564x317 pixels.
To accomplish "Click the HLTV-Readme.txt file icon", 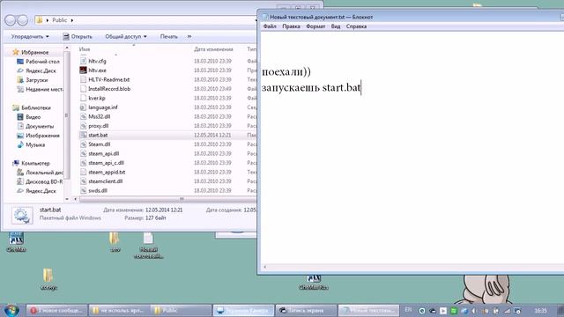I will click(83, 79).
